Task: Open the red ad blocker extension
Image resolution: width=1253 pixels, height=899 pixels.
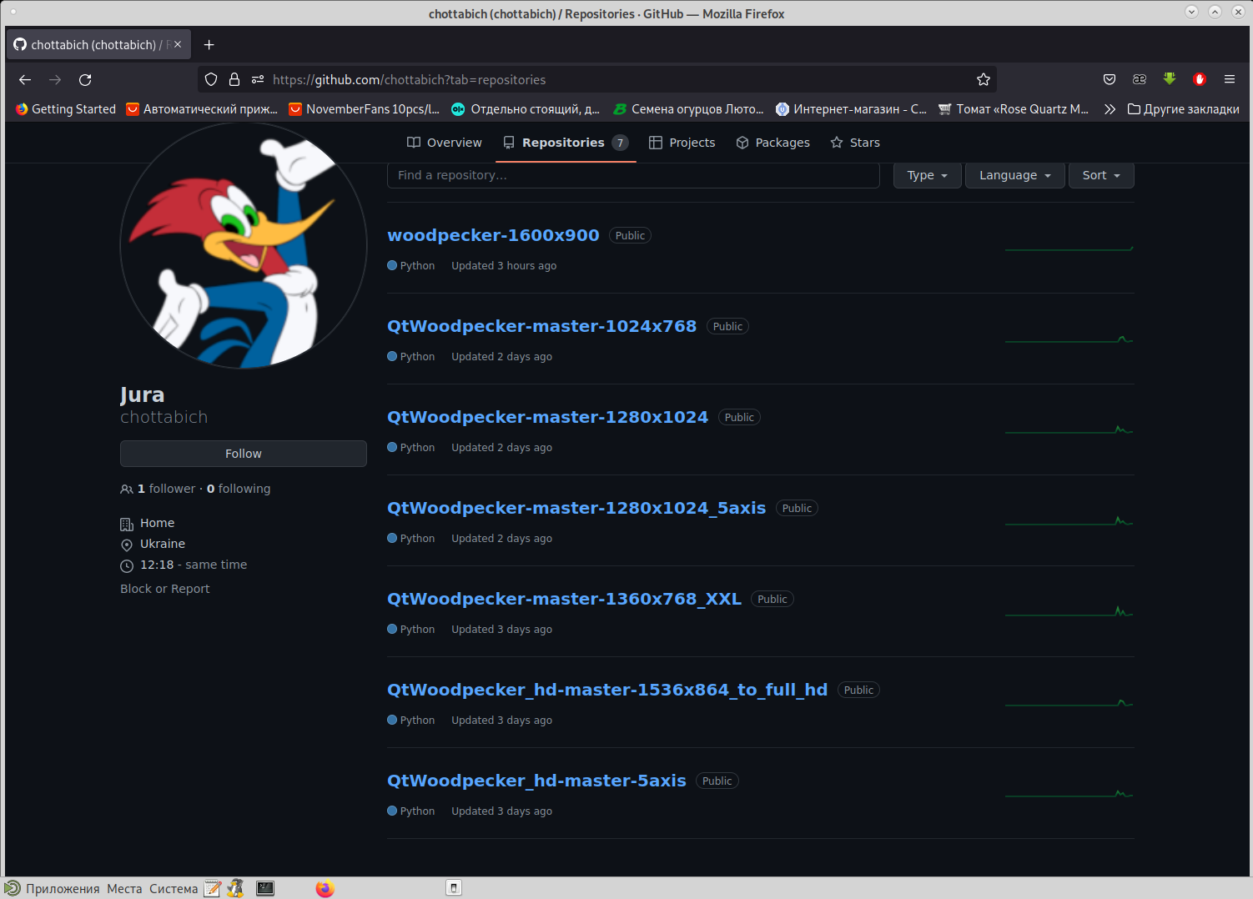Action: (x=1200, y=79)
